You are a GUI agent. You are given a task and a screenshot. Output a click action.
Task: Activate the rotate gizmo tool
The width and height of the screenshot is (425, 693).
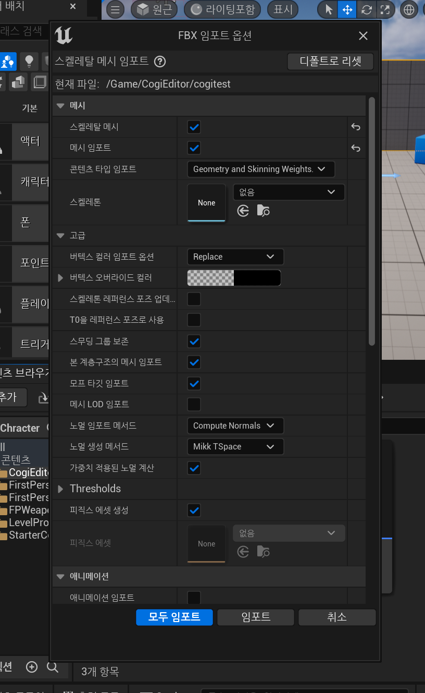pos(367,9)
